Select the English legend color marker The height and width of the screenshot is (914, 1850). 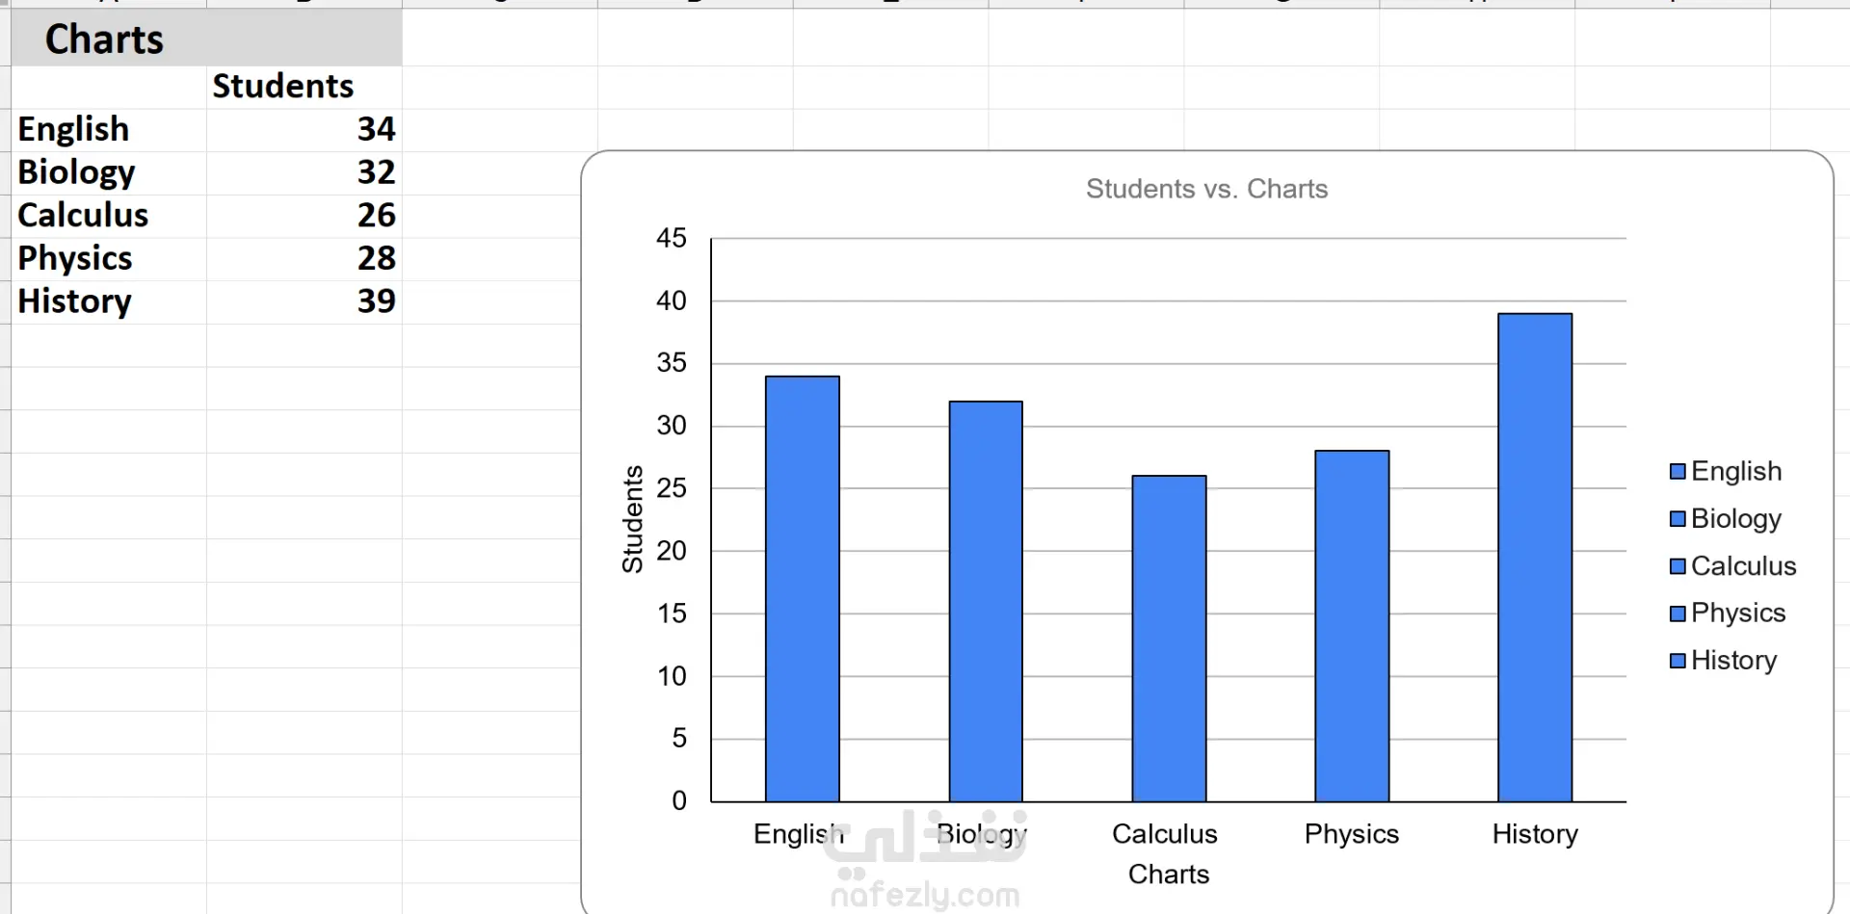coord(1678,471)
